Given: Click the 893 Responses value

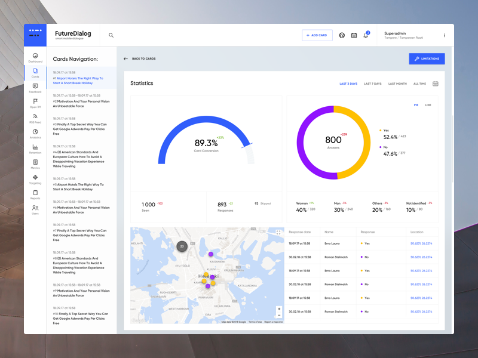Looking at the screenshot, I should point(222,206).
